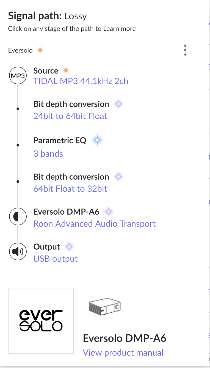The width and height of the screenshot is (210, 368).
Task: Click the quality star next to Eversolo DMP-A6
Action: click(109, 212)
